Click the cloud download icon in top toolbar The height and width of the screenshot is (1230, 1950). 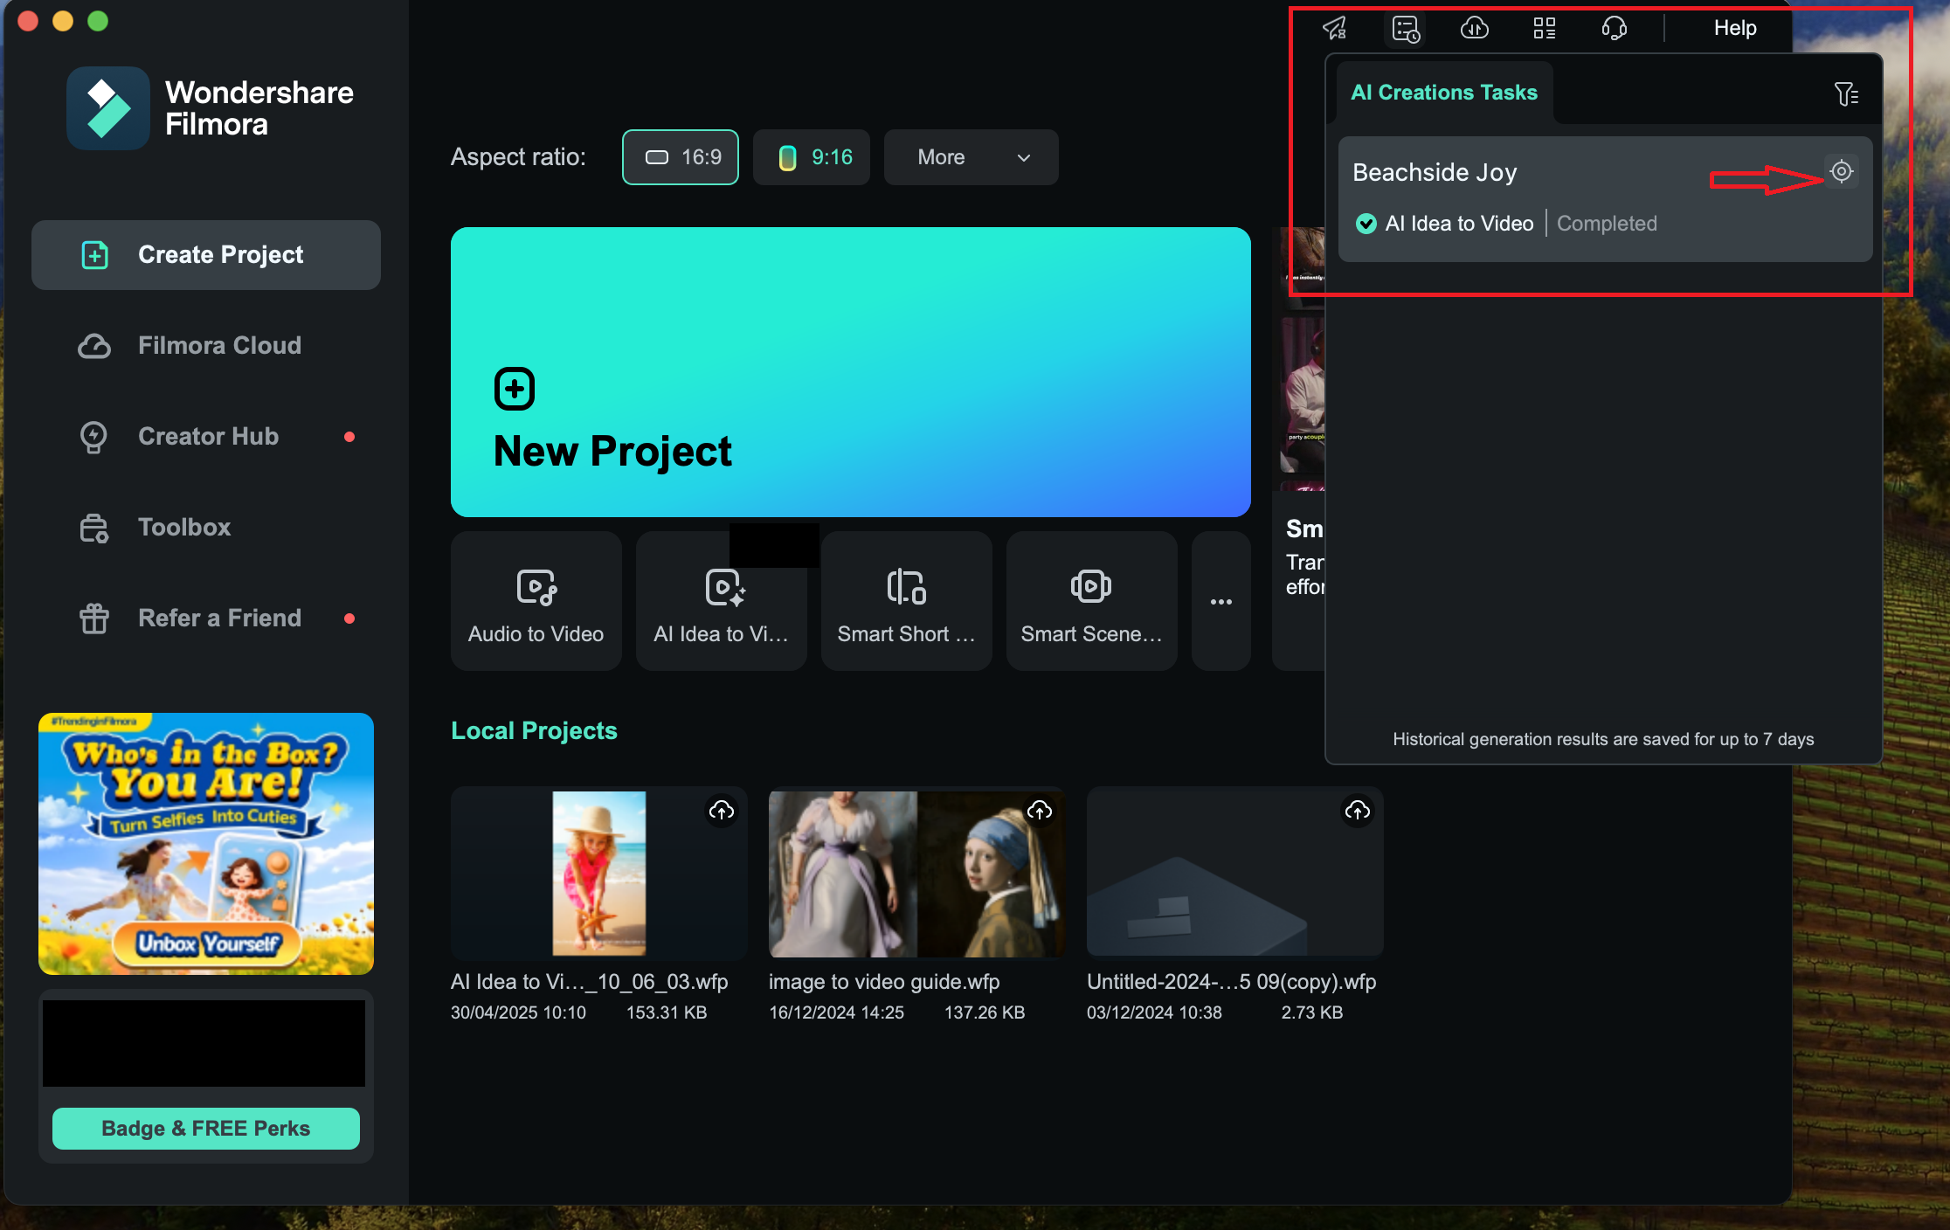[x=1475, y=29]
